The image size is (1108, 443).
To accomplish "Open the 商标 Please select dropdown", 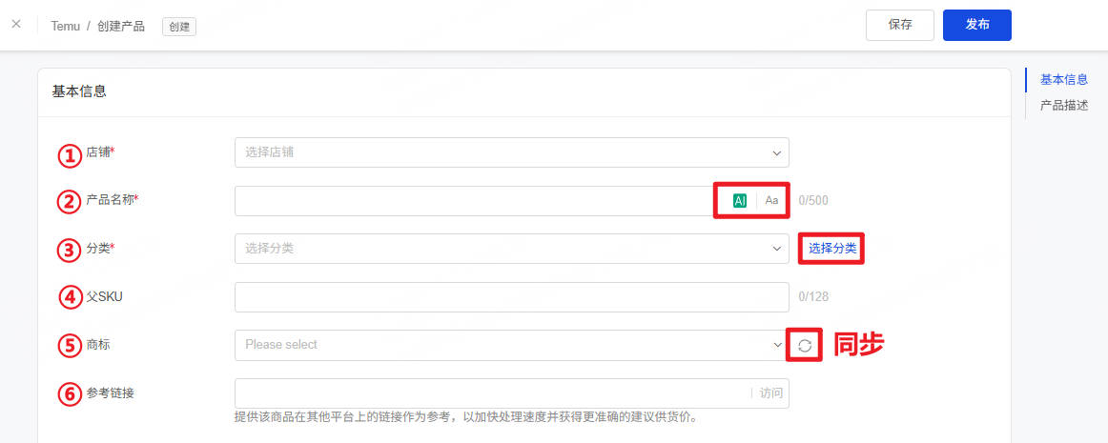I will coord(512,345).
